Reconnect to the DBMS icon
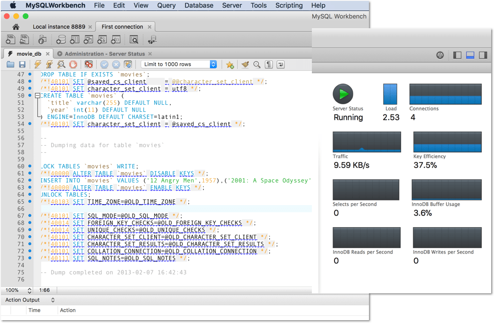Screen dimensions: 494x323 [x=152, y=39]
